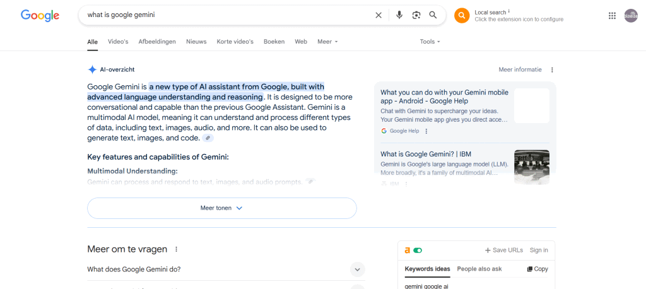Screen dimensions: 646x289
Task: Click the AI-overzicht sparkle icon
Action: click(x=92, y=69)
